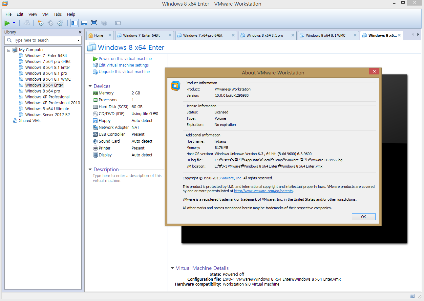Select the Network Adapter device icon
The image size is (424, 301).
[95, 128]
